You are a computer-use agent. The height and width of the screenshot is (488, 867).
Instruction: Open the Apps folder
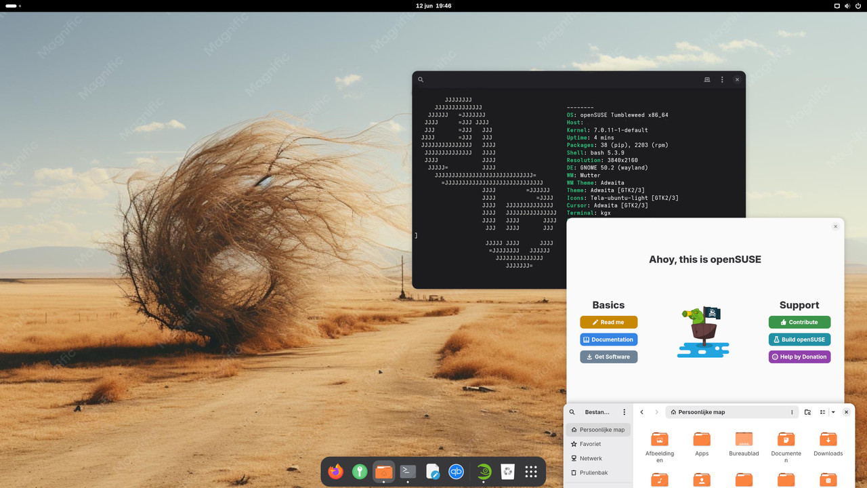tap(702, 444)
